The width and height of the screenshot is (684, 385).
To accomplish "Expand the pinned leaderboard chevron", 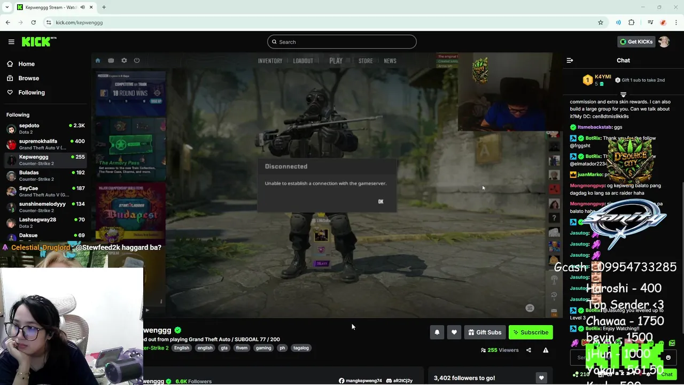I will [623, 95].
